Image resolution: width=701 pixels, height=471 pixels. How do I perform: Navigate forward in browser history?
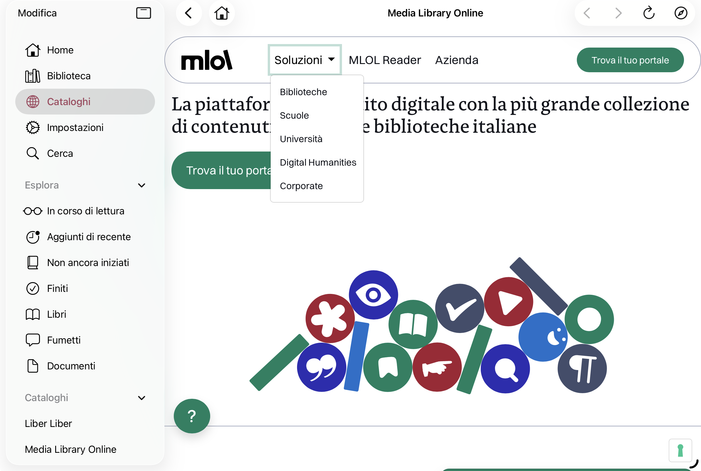(618, 13)
